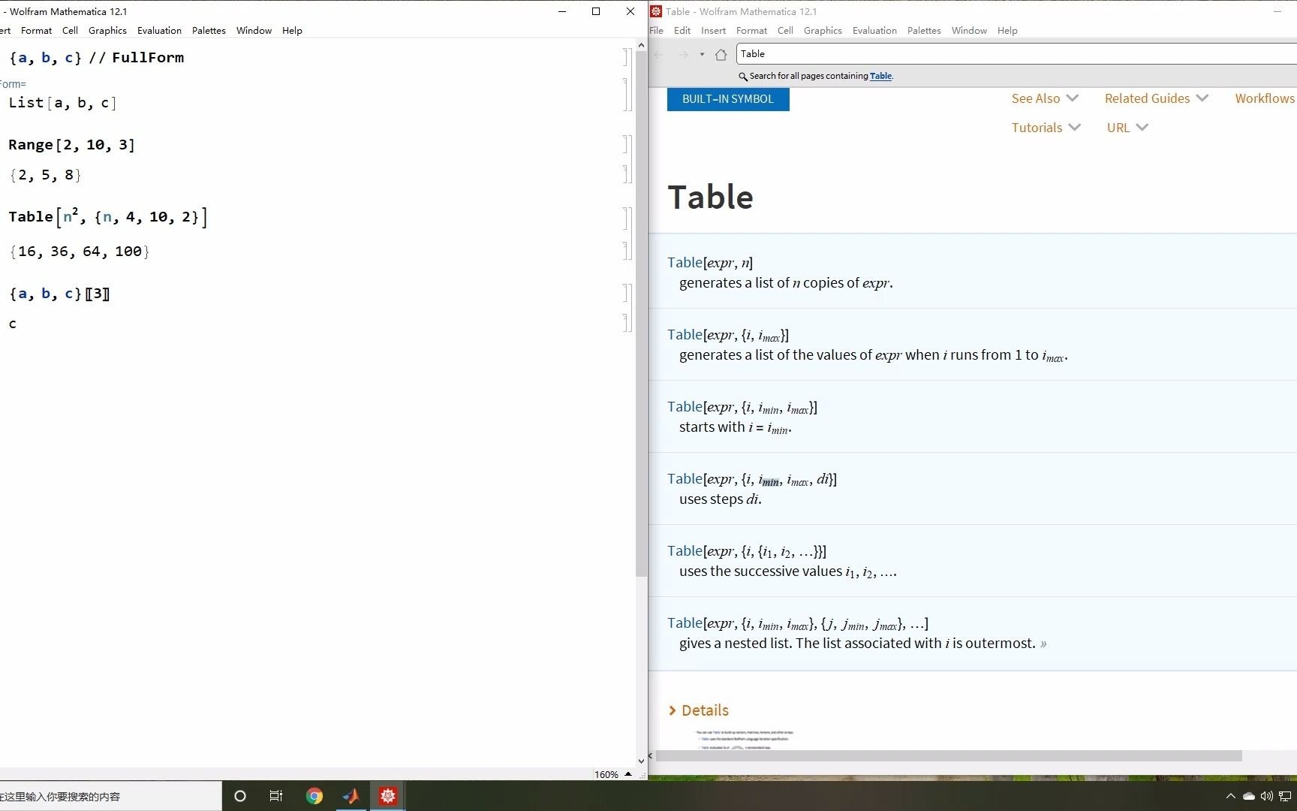Open the MATLAB icon in the taskbar

[351, 796]
